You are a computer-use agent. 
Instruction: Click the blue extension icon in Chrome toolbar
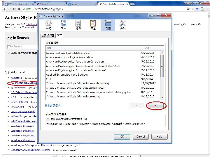tap(197, 9)
